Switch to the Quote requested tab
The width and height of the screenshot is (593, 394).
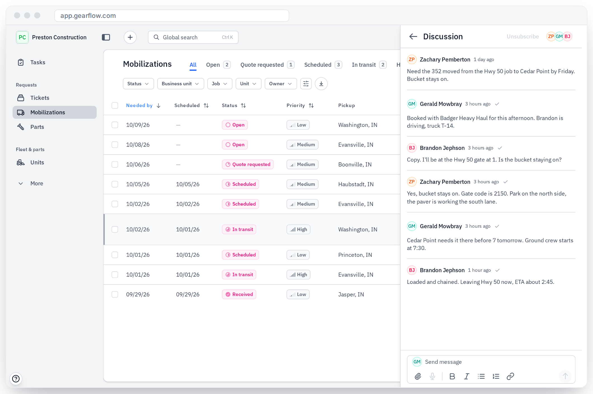point(267,65)
